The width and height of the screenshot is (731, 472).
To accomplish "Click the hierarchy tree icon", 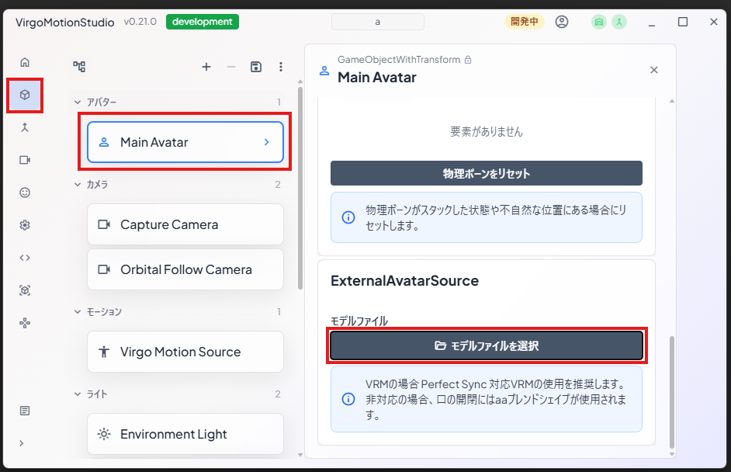I will [79, 67].
